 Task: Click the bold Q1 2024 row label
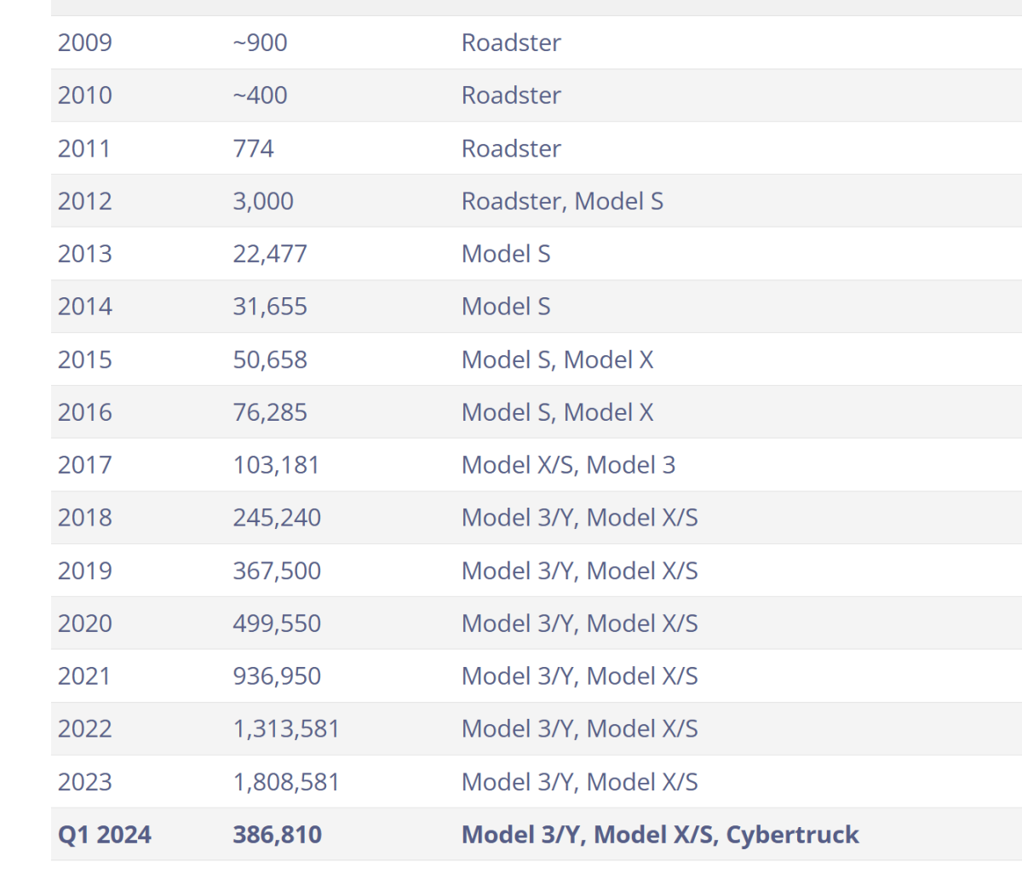tap(105, 835)
